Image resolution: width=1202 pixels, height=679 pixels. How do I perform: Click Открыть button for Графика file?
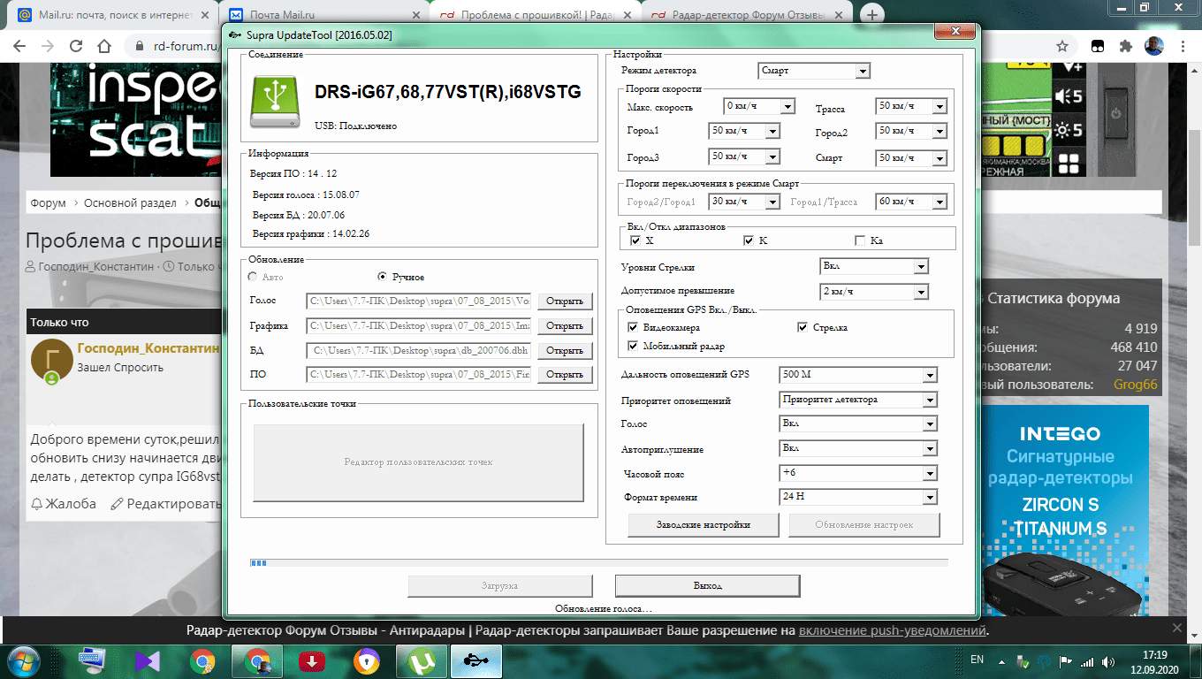(x=565, y=326)
